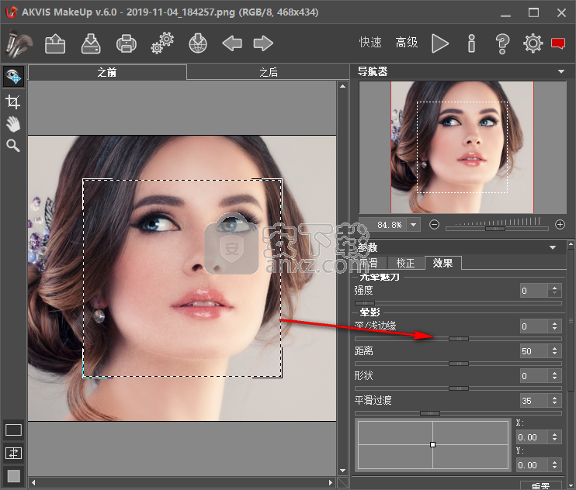Click the red notification message icon
The image size is (576, 490).
(x=558, y=43)
